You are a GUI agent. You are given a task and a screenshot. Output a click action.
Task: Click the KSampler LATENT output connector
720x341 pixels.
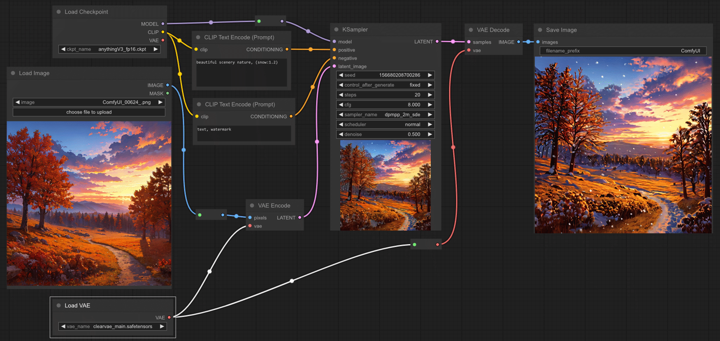pyautogui.click(x=437, y=42)
